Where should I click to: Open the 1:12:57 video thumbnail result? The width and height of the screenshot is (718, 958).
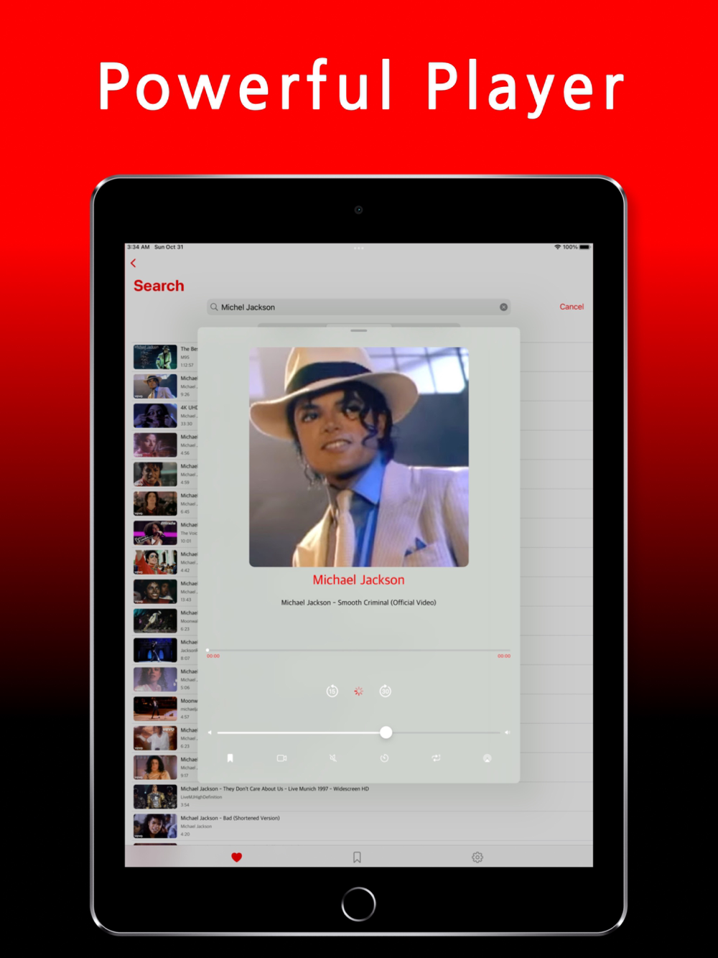tap(155, 357)
